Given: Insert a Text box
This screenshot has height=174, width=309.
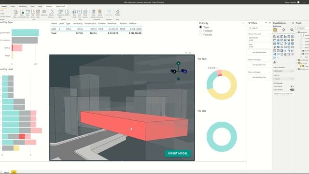Looking at the screenshot, I should pyautogui.click(x=79, y=14).
